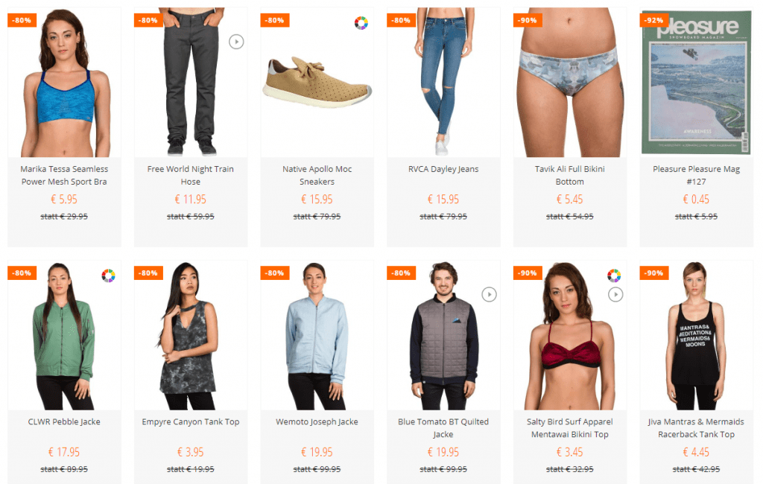Open the green CLWR Pebble Jacke photo
Image resolution: width=763 pixels, height=484 pixels.
64,336
